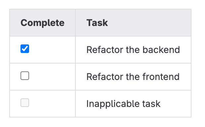Click empty header area right of Task

coord(149,23)
